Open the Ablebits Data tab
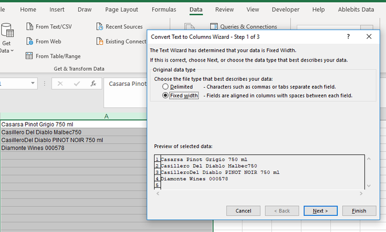Viewport: 386px width, 232px height. 356,9
